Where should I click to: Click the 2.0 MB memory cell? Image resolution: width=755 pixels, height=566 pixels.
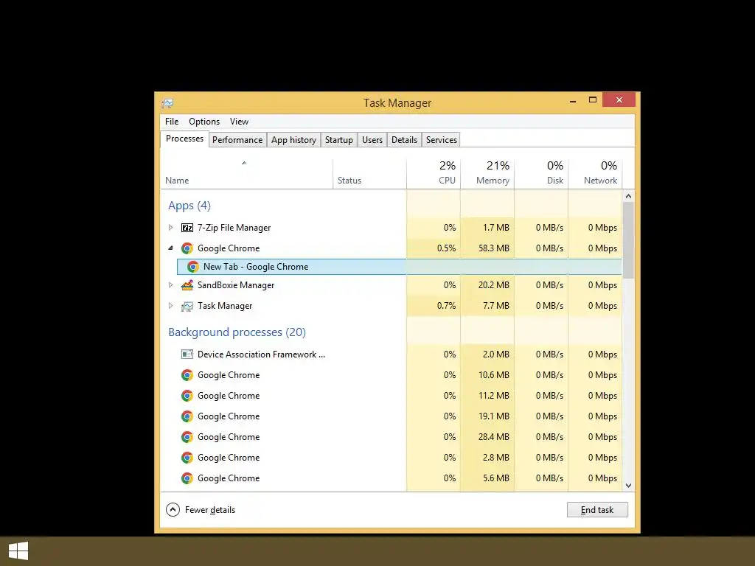[x=487, y=354]
